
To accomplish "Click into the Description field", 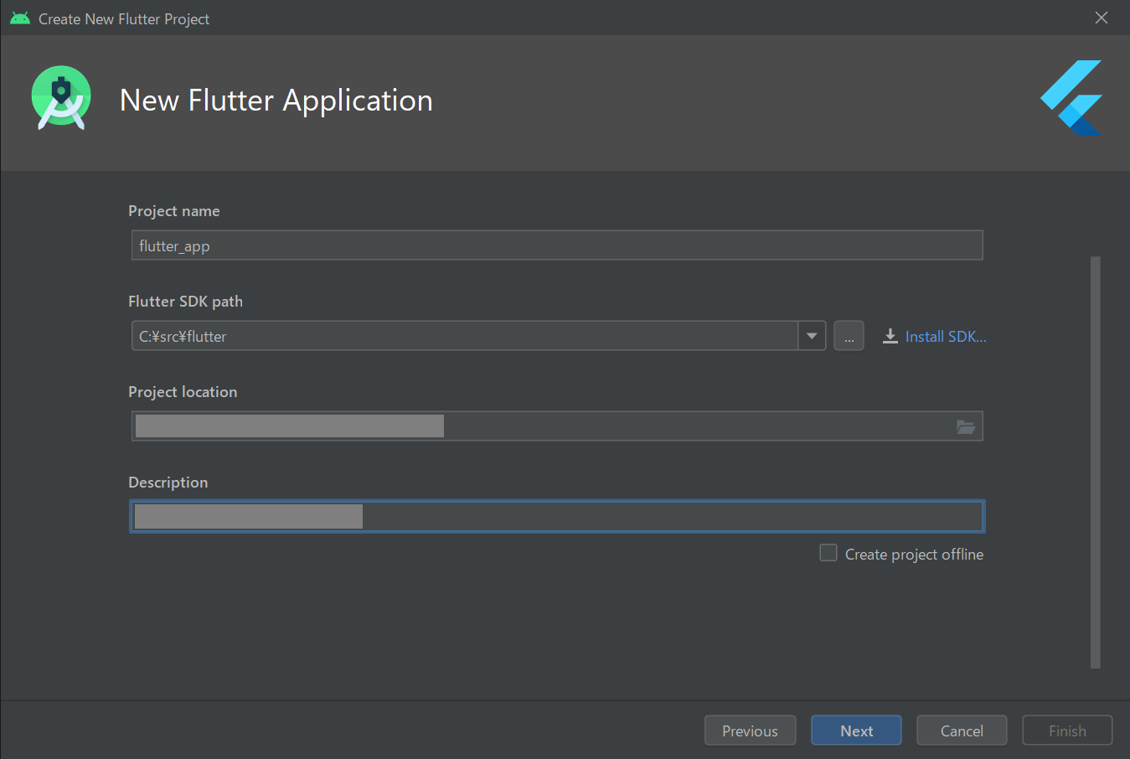I will click(557, 517).
